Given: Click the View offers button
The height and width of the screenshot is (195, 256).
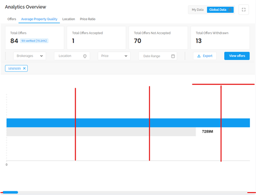Looking at the screenshot, I should point(237,56).
